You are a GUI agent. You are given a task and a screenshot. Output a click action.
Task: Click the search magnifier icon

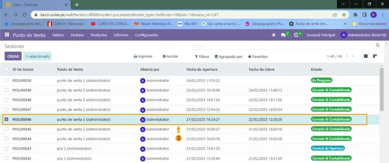(x=377, y=45)
